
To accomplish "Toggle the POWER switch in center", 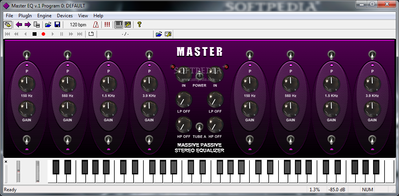I will point(199,76).
